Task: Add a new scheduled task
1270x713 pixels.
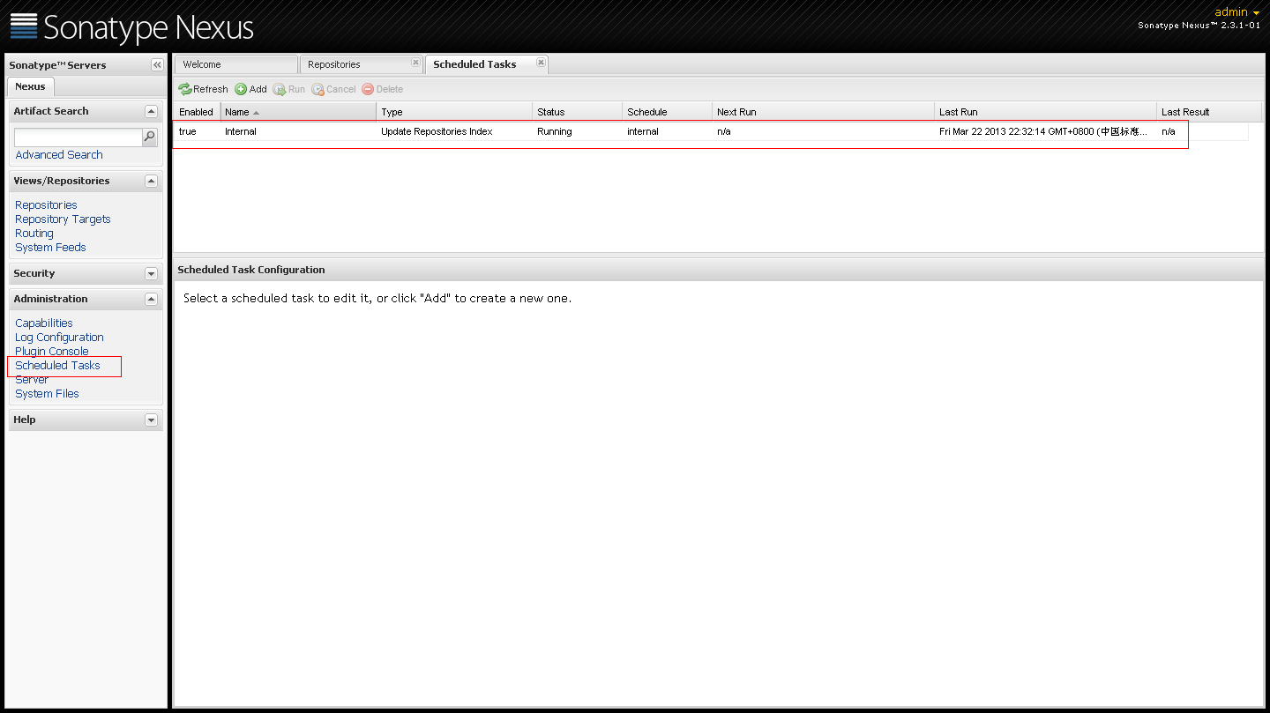Action: pos(250,89)
